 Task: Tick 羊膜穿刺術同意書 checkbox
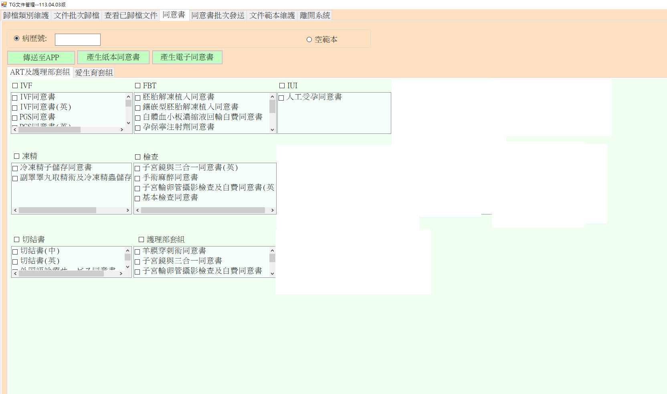coord(137,252)
